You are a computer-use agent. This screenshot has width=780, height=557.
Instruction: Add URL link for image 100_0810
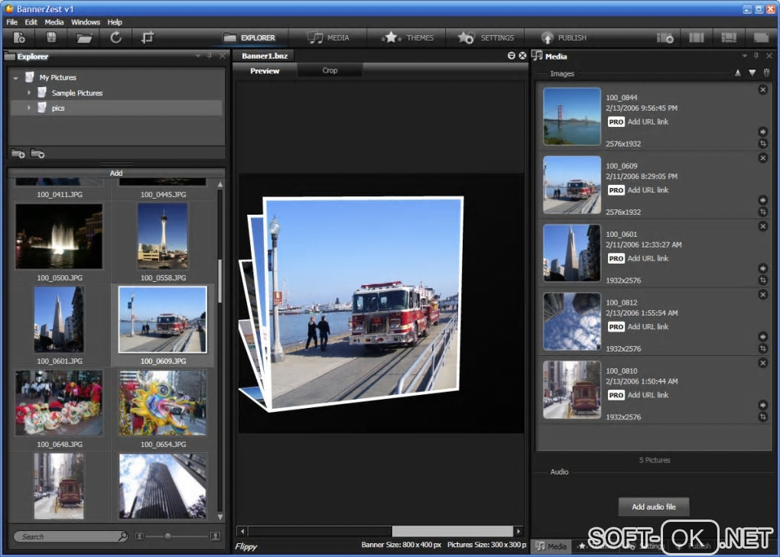(x=648, y=395)
